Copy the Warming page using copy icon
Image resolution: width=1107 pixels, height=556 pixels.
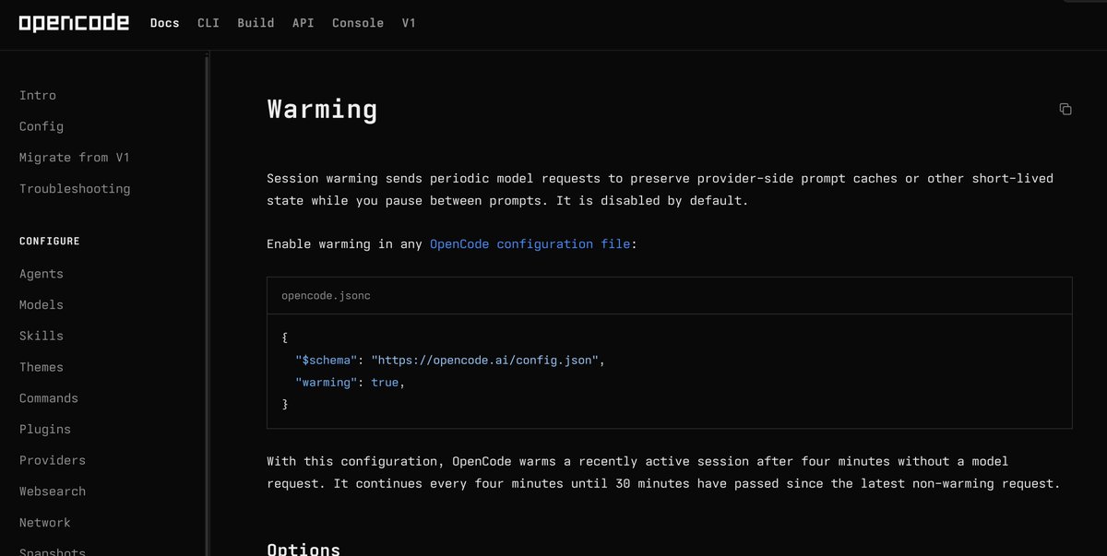click(1065, 109)
